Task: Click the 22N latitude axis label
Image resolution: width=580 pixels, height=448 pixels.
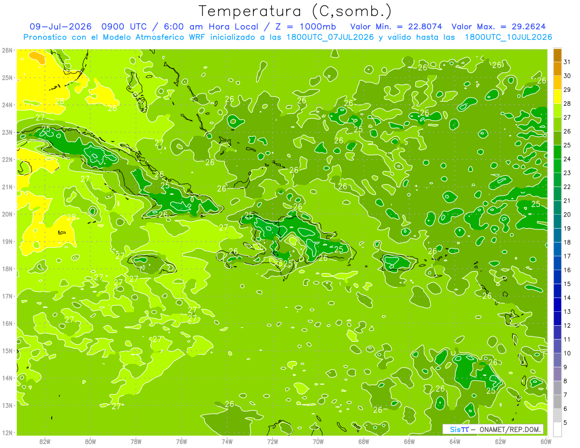Action: (7, 159)
